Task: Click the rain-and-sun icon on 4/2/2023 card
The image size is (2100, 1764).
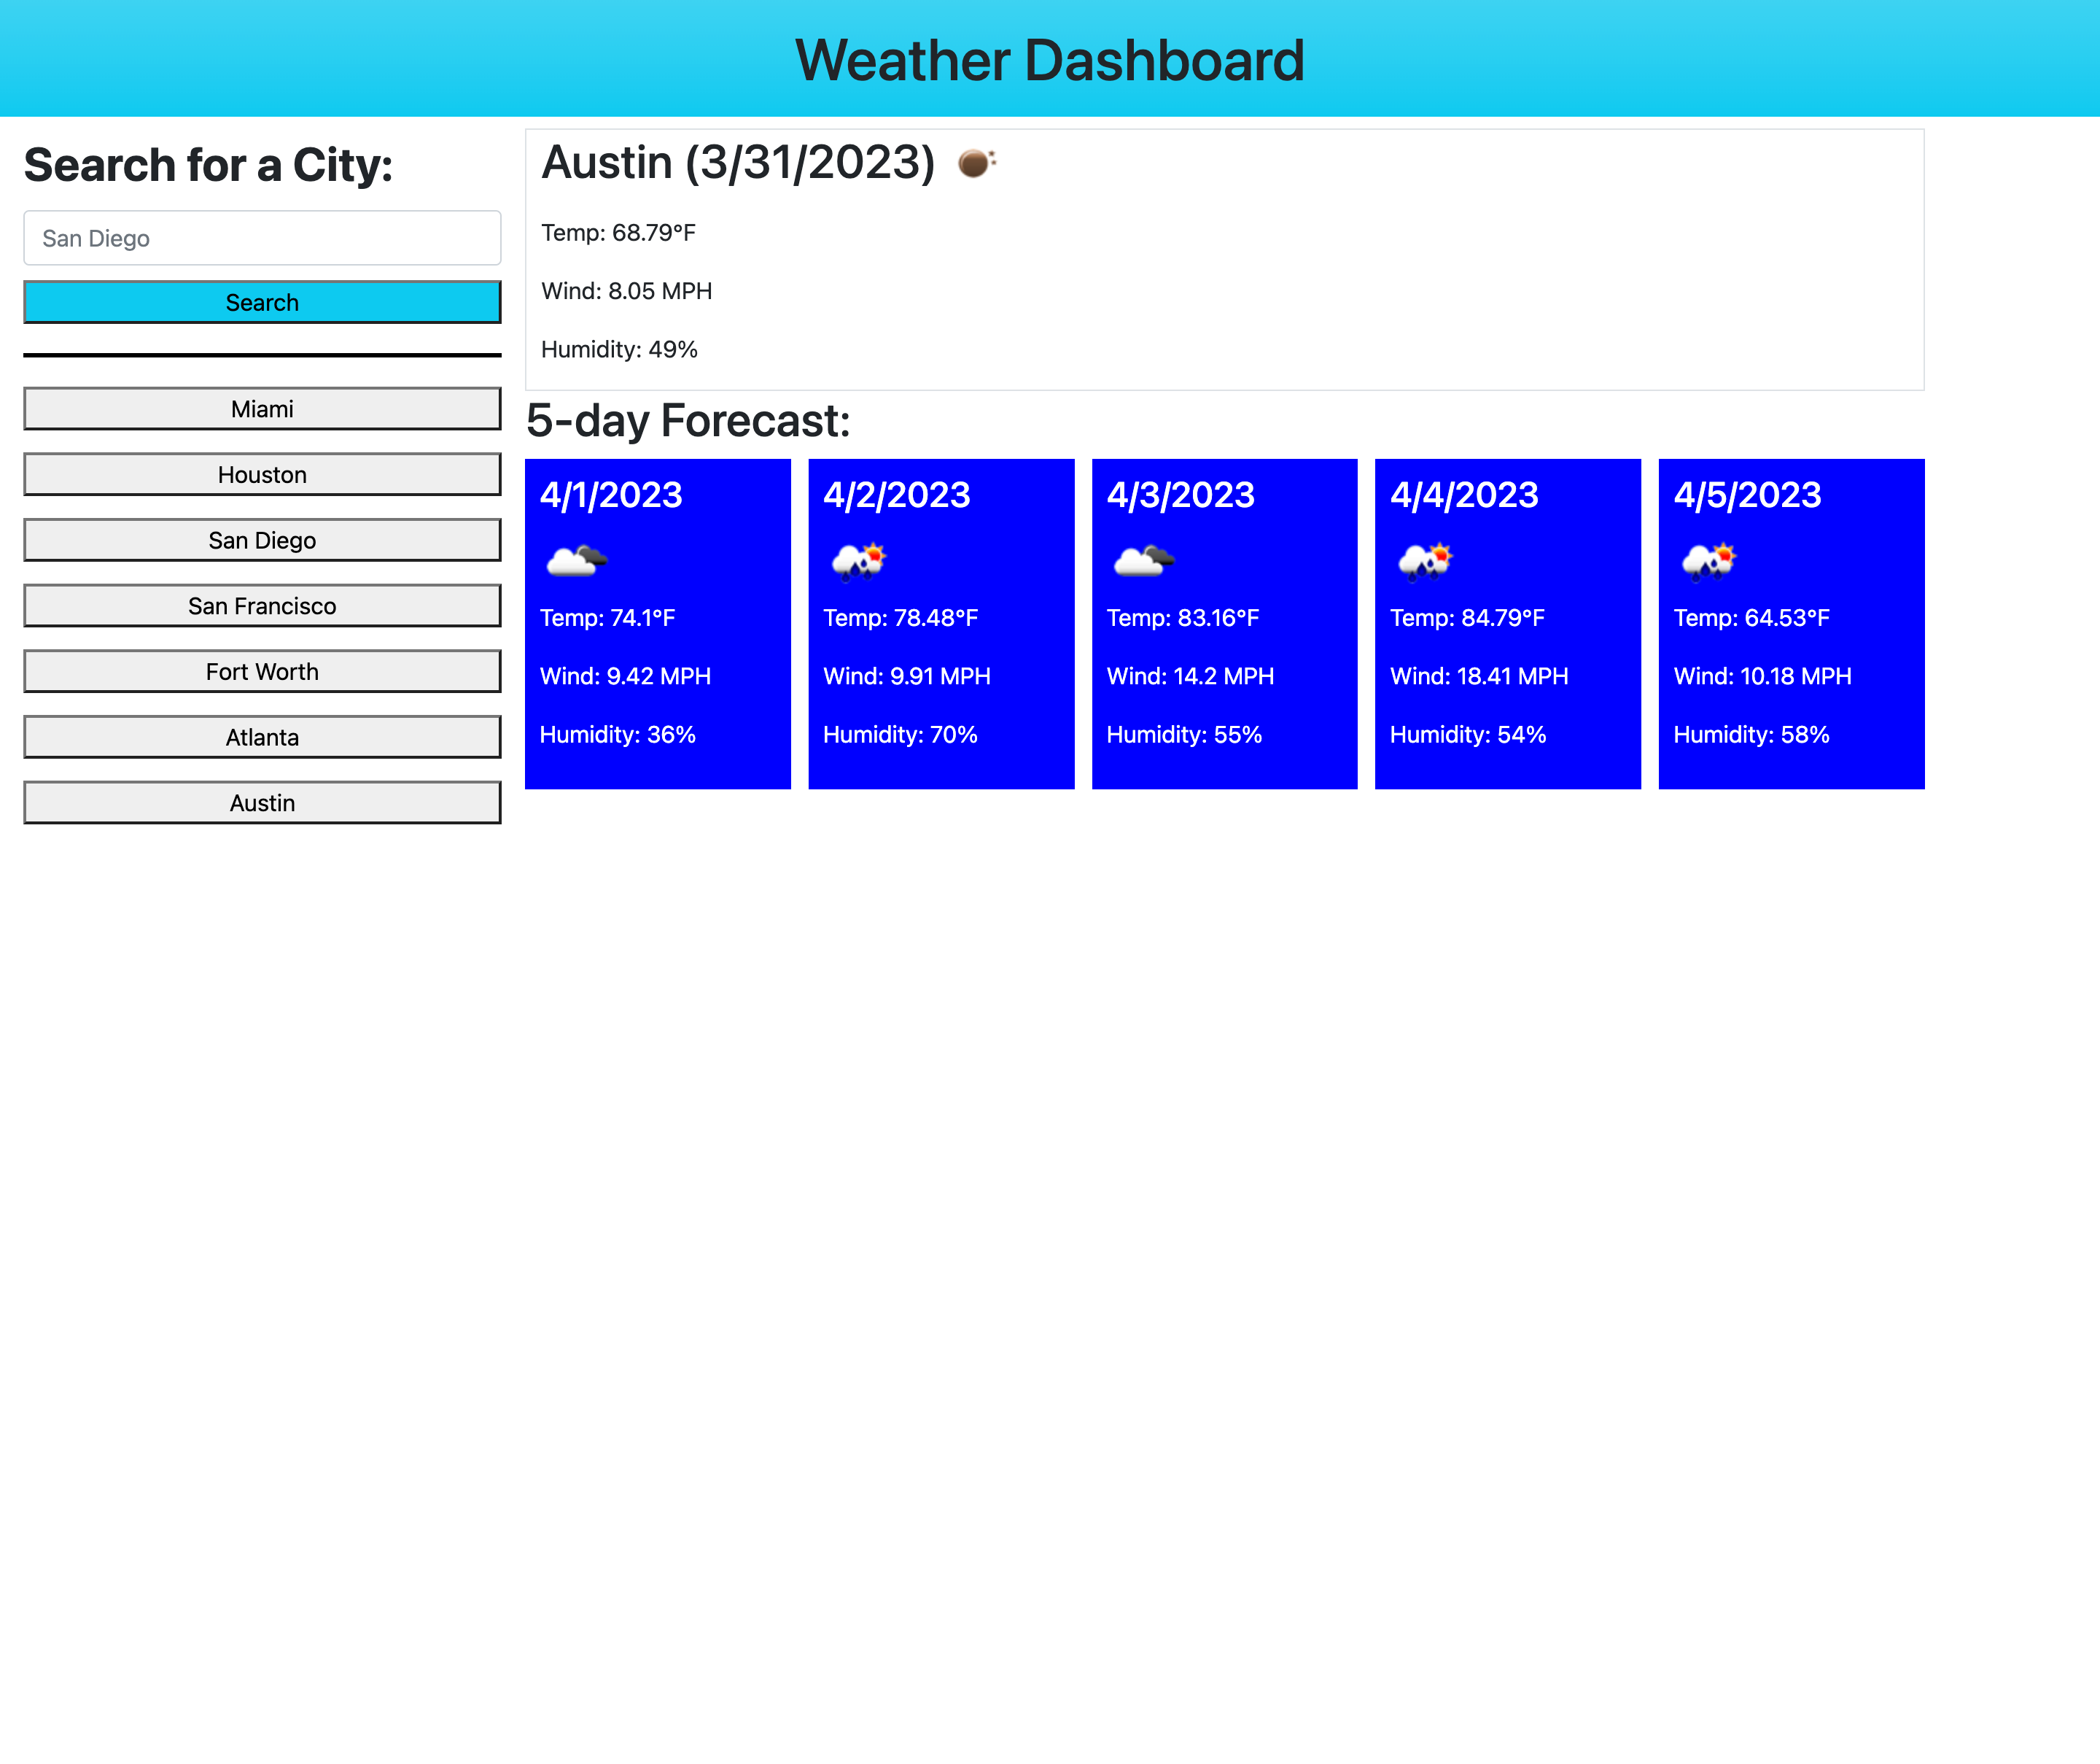Action: coord(858,560)
